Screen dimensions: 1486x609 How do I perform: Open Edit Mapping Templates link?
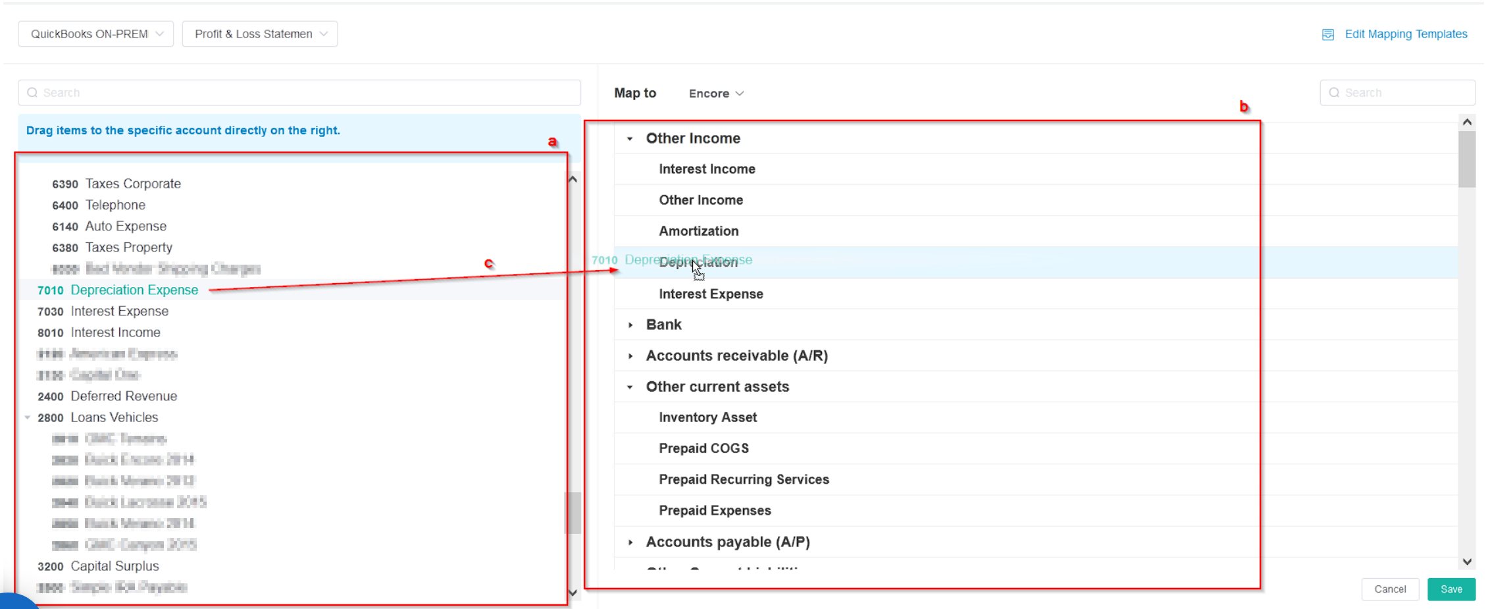click(1405, 34)
